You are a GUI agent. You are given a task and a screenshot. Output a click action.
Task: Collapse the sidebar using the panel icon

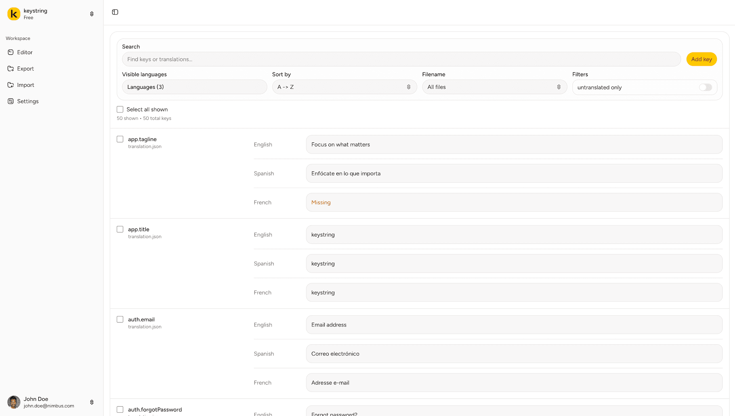point(115,12)
